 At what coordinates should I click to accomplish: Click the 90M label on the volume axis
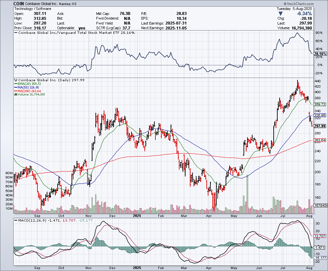click(9, 173)
